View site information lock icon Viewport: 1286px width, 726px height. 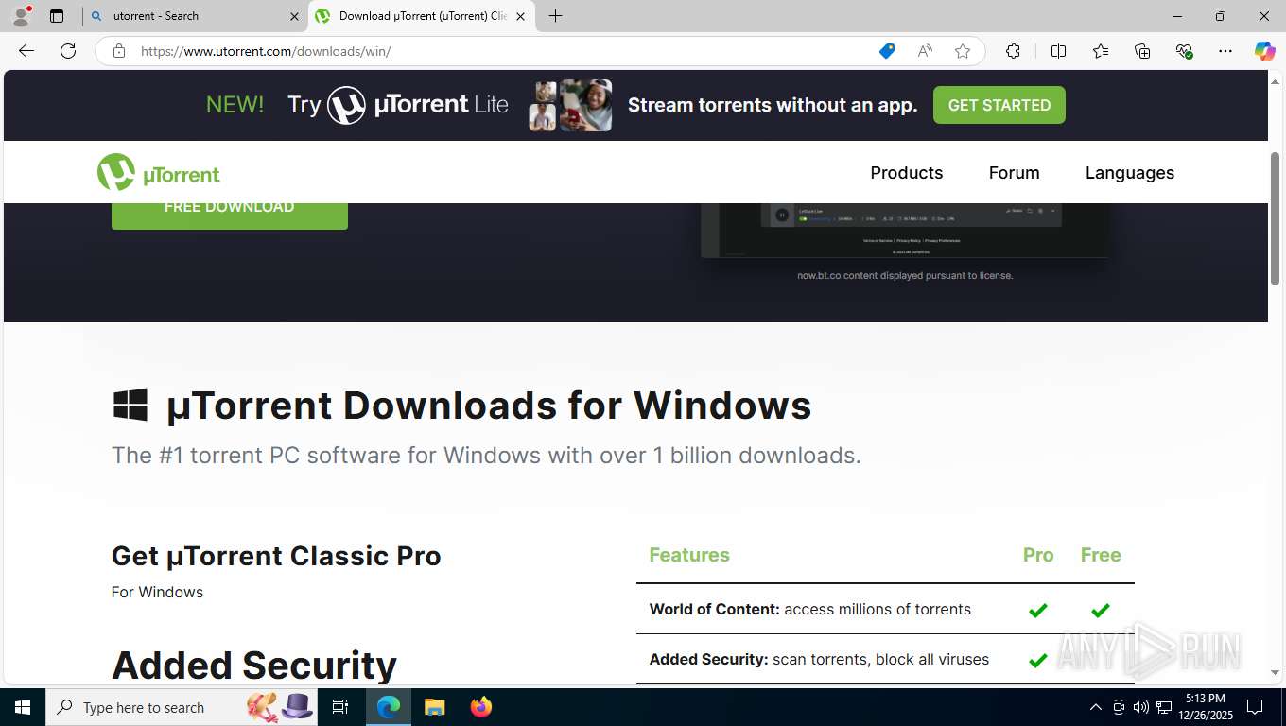point(119,51)
